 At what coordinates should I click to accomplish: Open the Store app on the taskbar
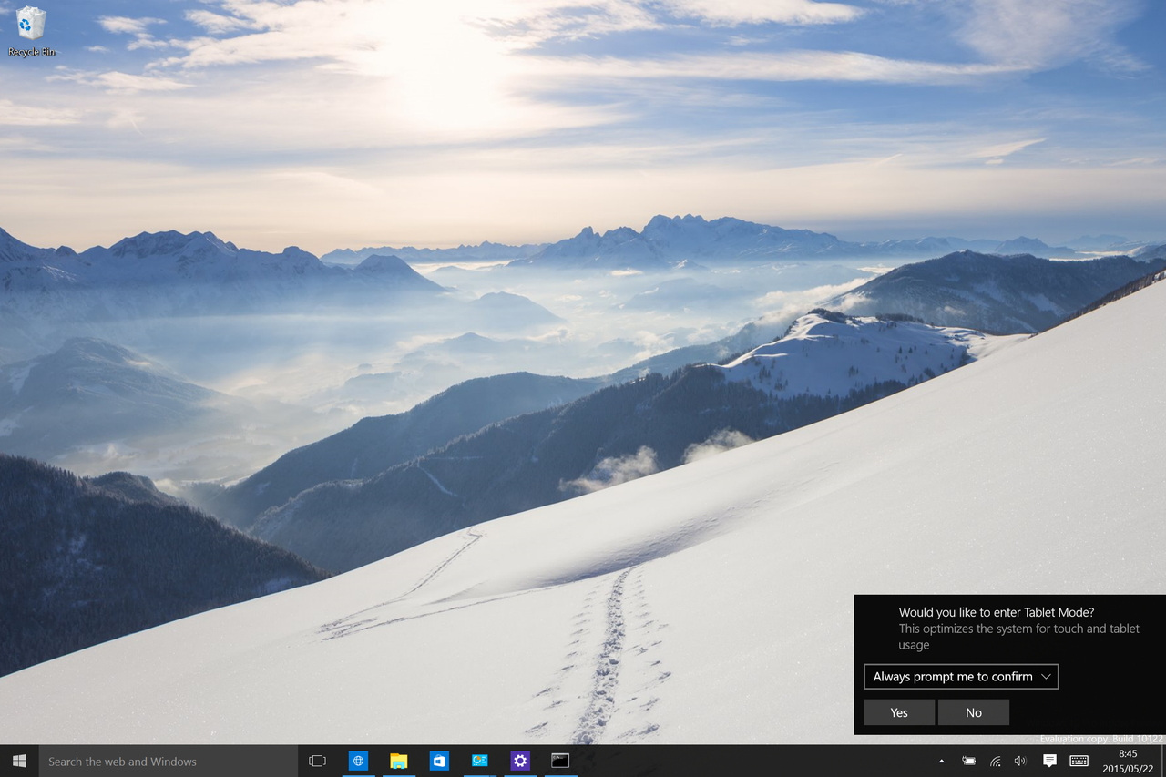439,761
